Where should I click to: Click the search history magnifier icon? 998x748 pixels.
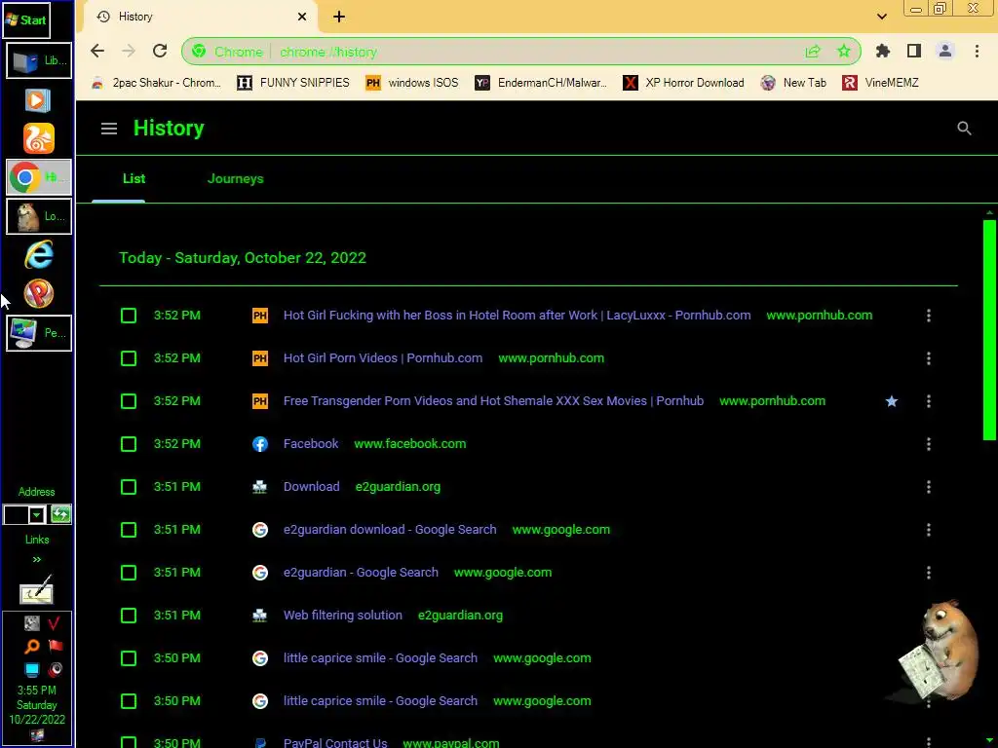pos(964,129)
